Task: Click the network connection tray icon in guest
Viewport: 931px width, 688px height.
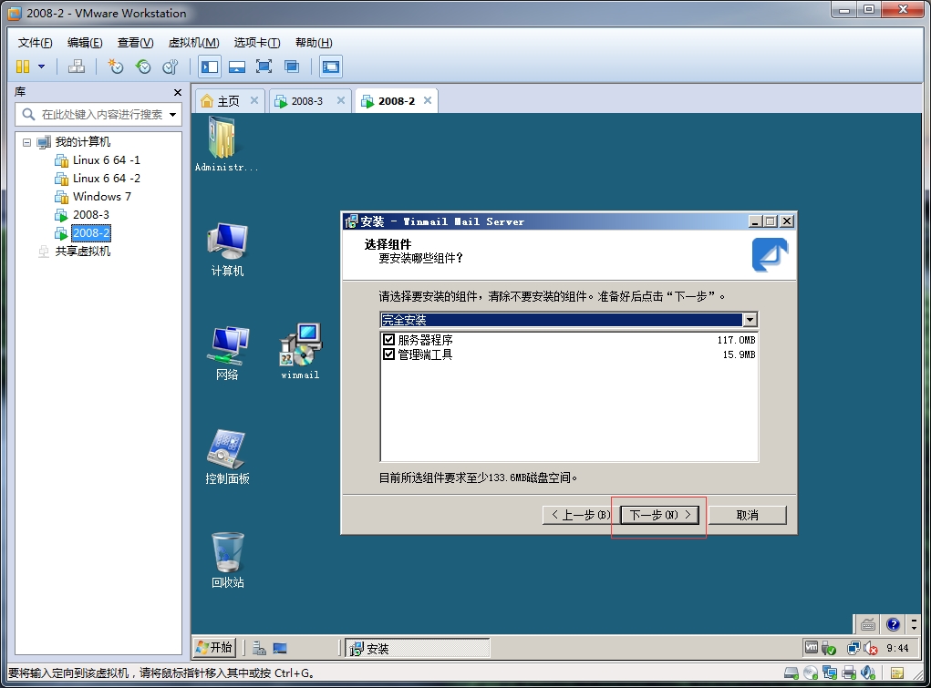Action: [853, 648]
